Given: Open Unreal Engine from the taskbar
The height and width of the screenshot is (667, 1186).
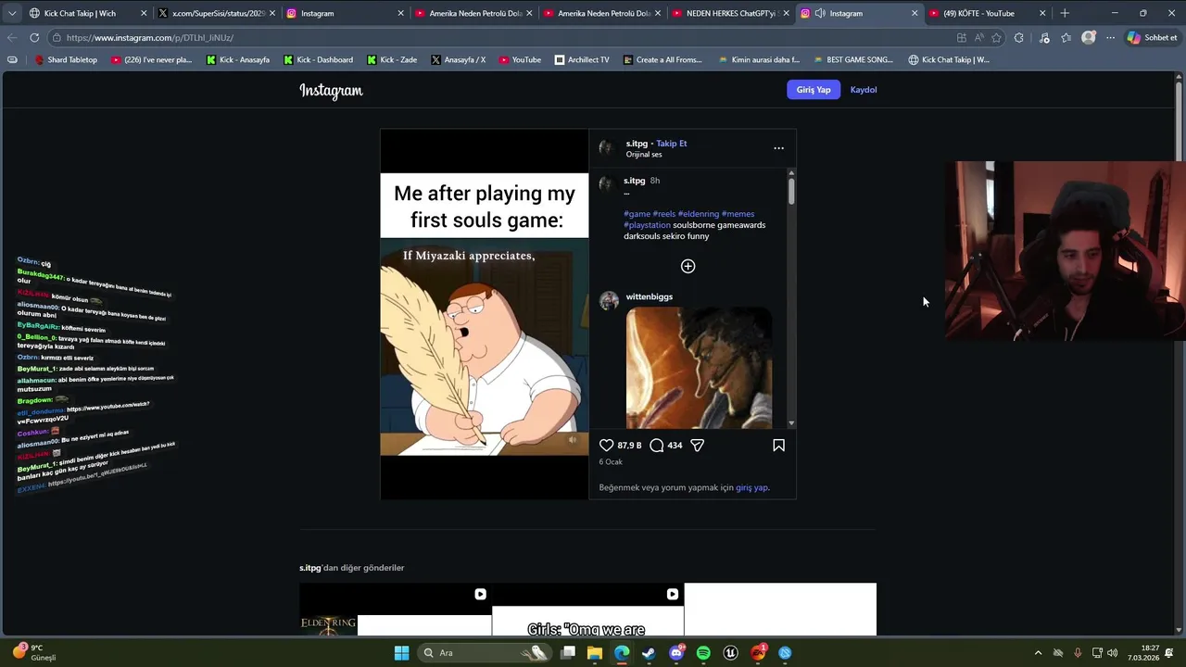Looking at the screenshot, I should [731, 653].
